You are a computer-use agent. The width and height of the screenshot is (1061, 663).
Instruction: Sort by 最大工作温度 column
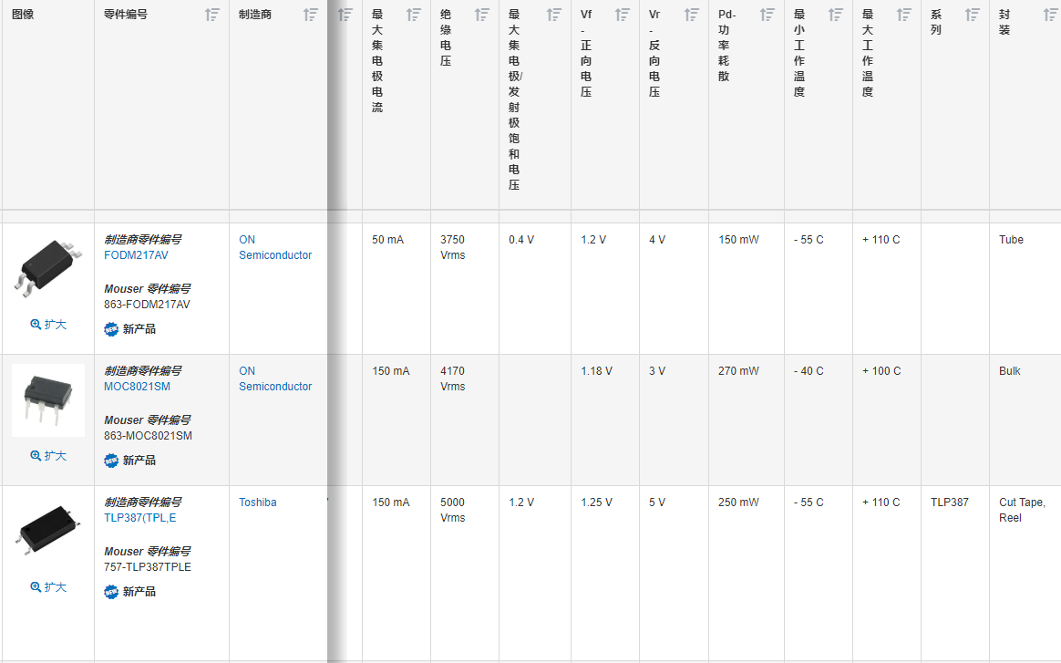(904, 15)
